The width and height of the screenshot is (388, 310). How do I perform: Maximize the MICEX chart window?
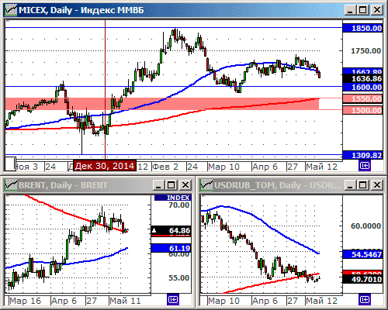[362, 10]
